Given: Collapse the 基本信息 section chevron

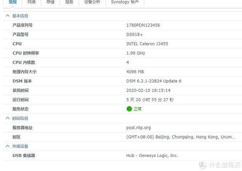Looking at the screenshot, I should coord(7,16).
